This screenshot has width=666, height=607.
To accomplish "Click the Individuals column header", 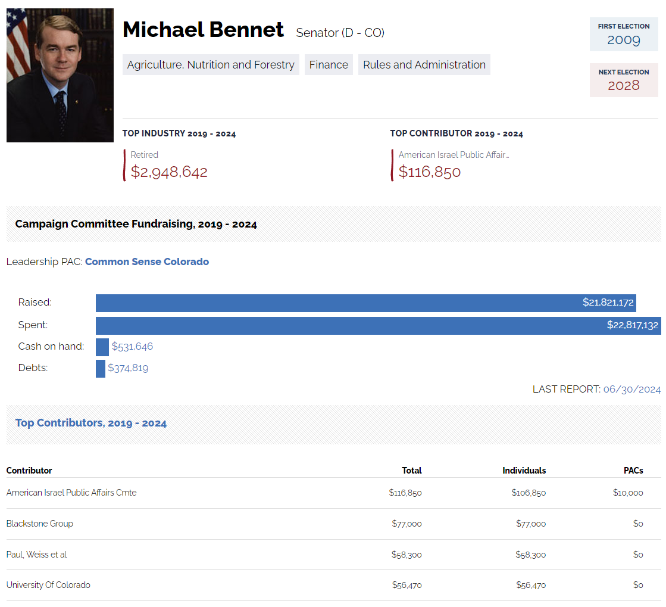I will pyautogui.click(x=524, y=471).
